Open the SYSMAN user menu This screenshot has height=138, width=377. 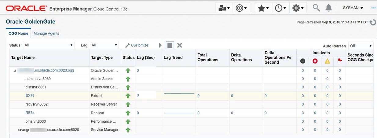click(353, 8)
